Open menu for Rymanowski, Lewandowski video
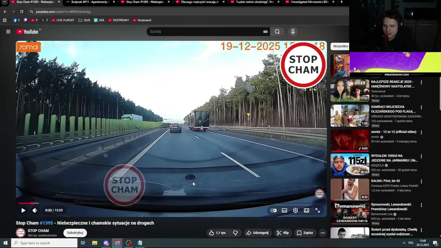This screenshot has width=441, height=248. [421, 206]
